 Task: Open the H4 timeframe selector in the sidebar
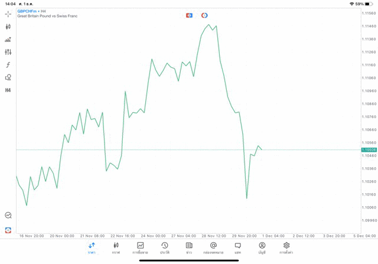8,90
